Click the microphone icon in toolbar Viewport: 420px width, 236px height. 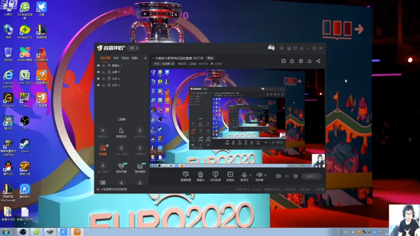(x=244, y=175)
